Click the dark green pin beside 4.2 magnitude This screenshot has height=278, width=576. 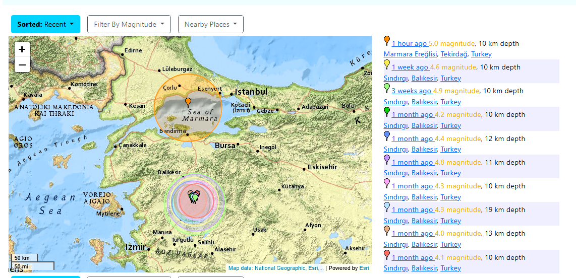click(387, 111)
